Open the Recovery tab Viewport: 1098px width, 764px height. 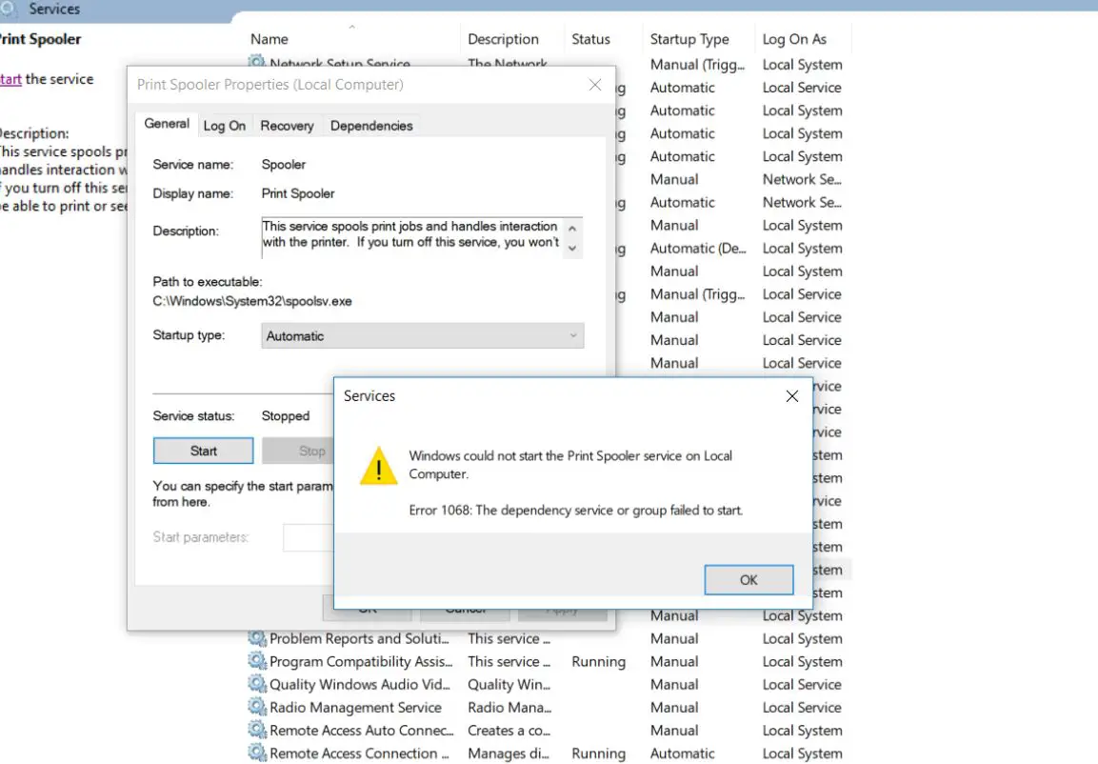point(287,126)
